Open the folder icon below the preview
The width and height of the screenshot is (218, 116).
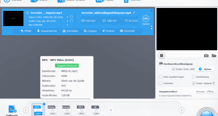[214, 55]
